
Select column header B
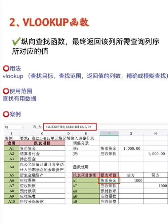[x=11, y=134]
